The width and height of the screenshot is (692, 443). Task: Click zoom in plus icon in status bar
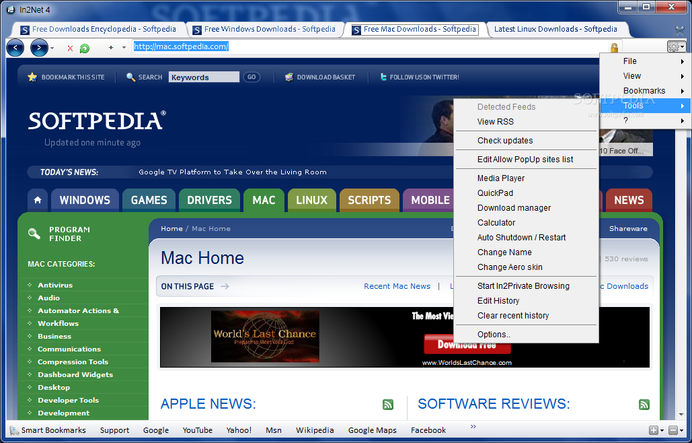point(653,430)
